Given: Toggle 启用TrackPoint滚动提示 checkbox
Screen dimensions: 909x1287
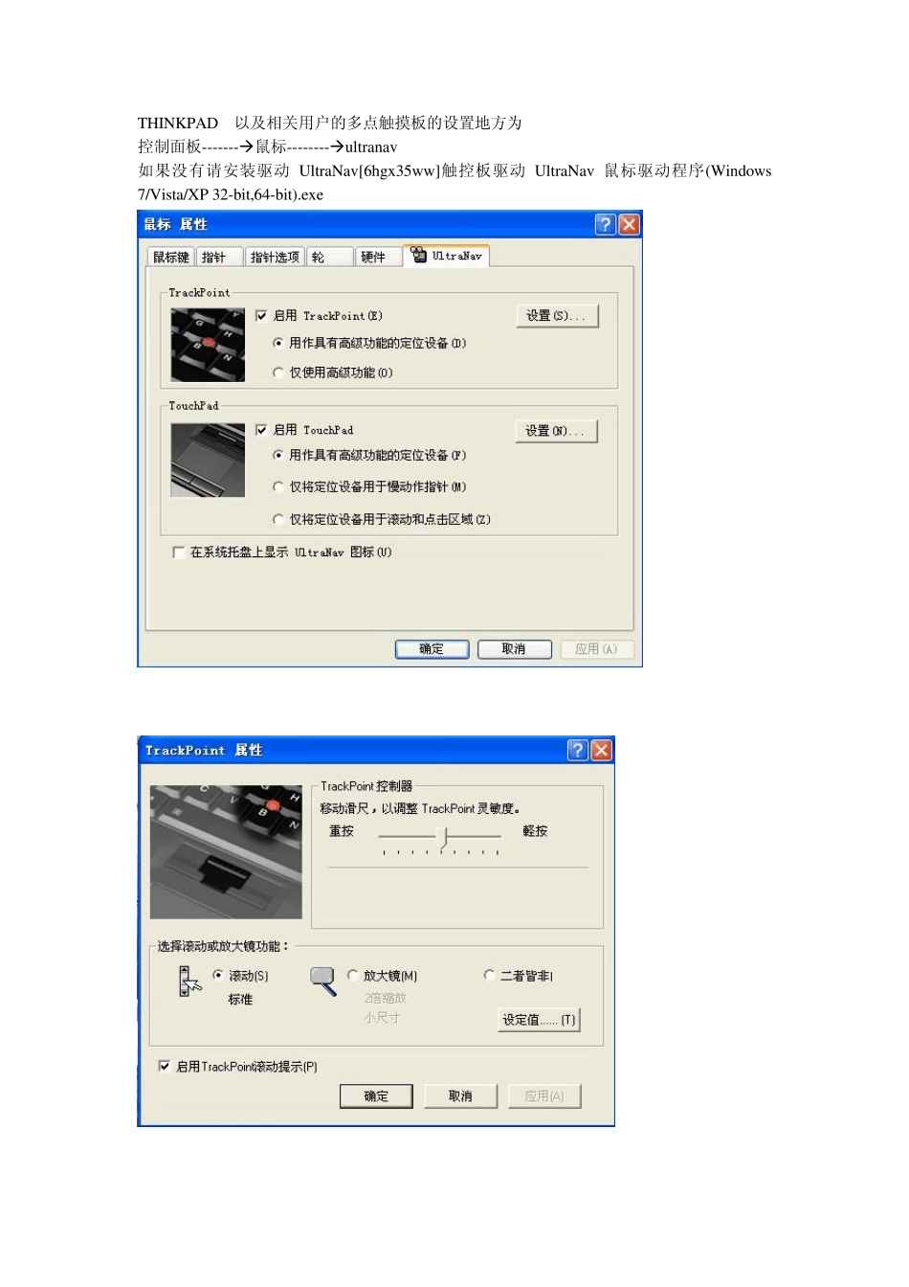Looking at the screenshot, I should pos(165,1067).
